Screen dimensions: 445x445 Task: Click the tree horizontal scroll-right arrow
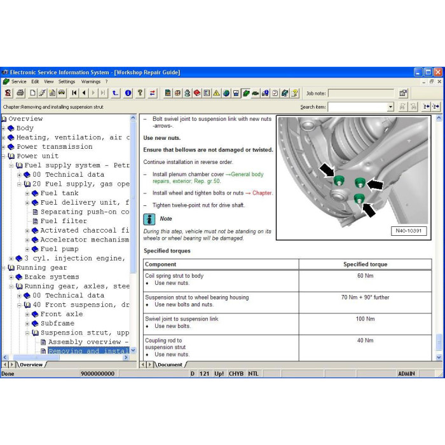pos(126,357)
